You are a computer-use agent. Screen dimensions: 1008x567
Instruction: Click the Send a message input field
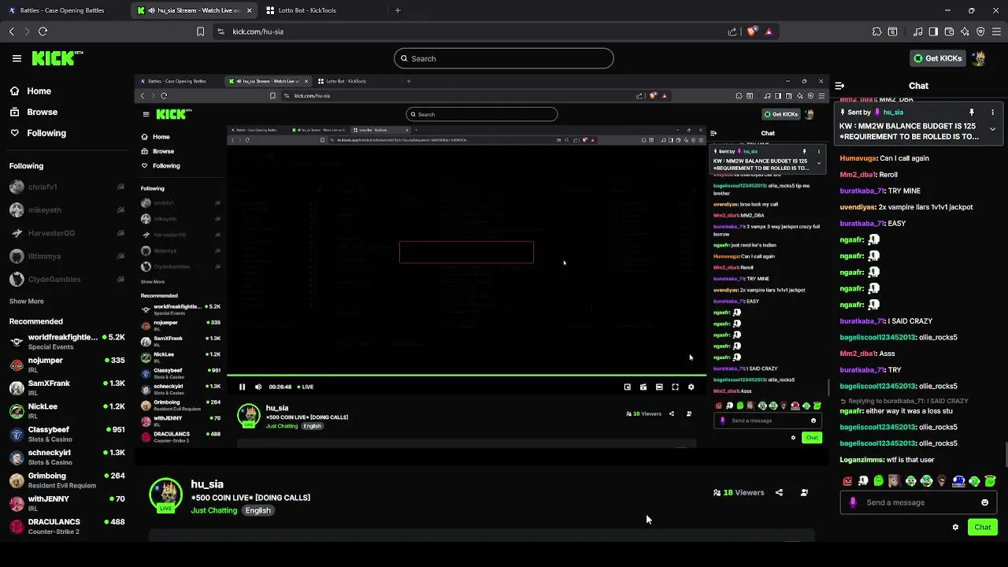pos(917,502)
